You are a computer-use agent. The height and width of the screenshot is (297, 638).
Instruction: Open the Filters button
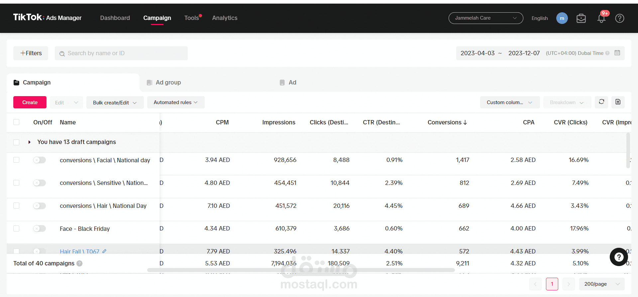[x=31, y=53]
